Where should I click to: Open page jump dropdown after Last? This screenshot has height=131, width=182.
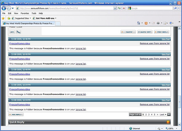coord(169,114)
